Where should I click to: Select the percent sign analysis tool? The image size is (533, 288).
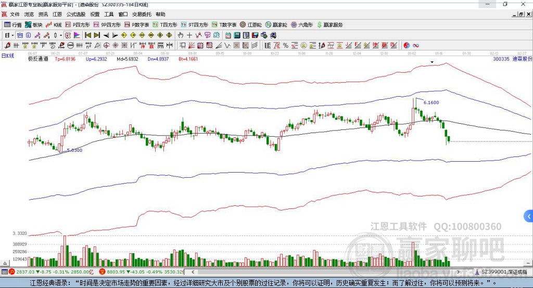coord(286,45)
